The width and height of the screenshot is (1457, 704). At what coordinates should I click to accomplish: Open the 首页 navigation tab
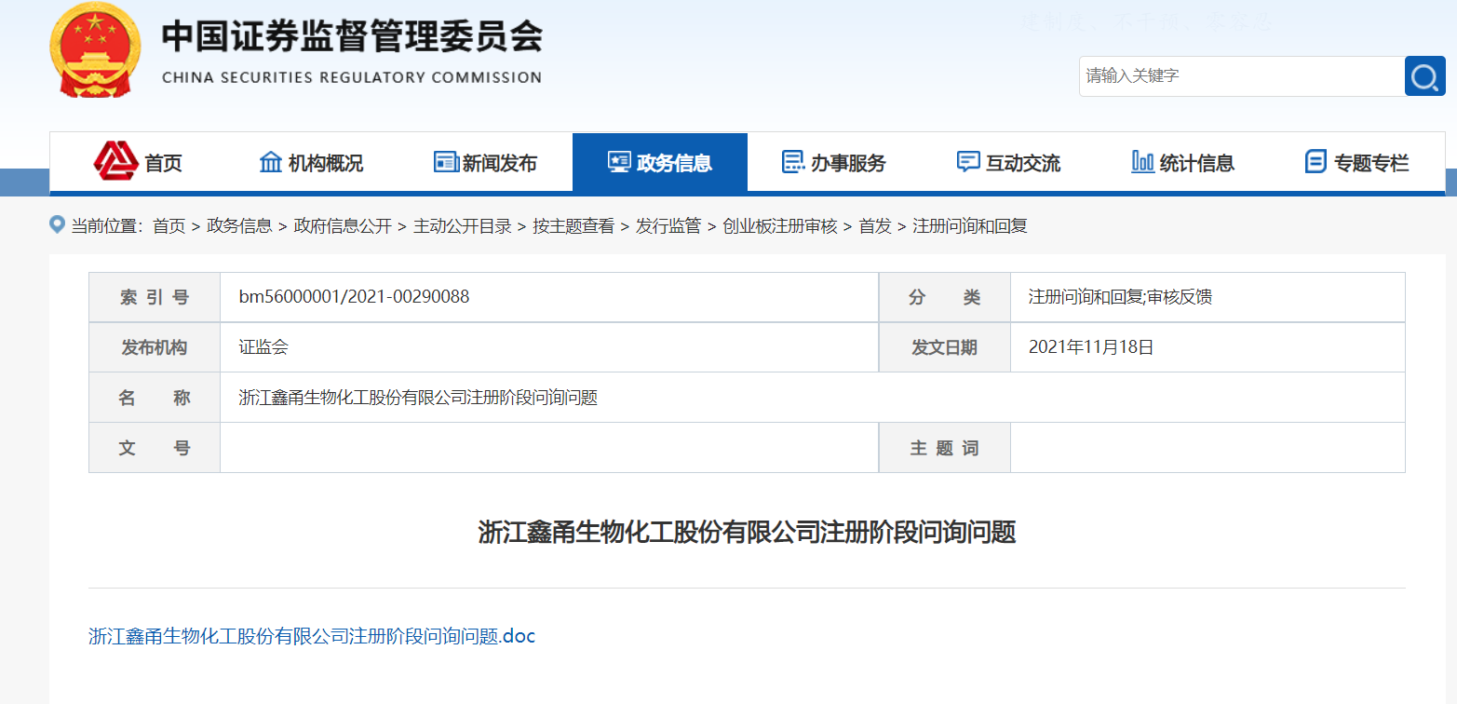pos(137,163)
